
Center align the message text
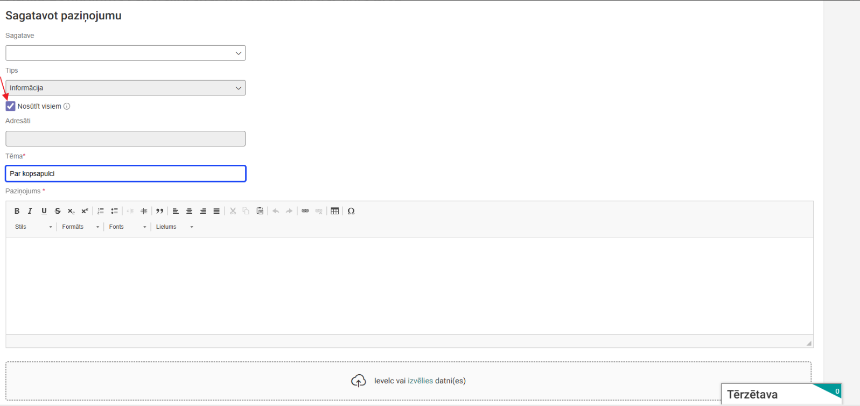pos(189,211)
